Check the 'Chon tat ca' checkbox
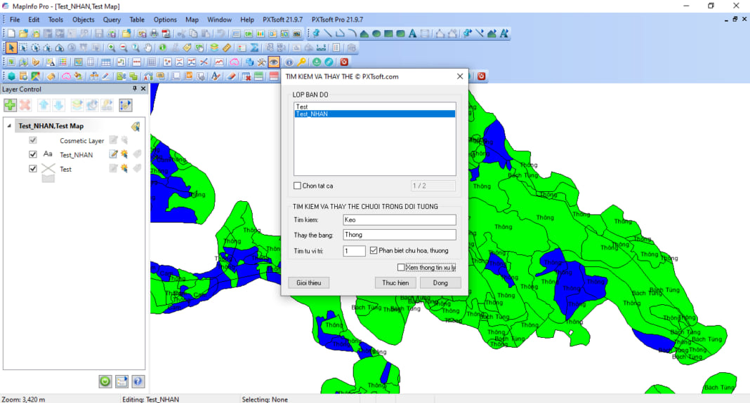Screen dimensions: 750x403 tap(298, 186)
